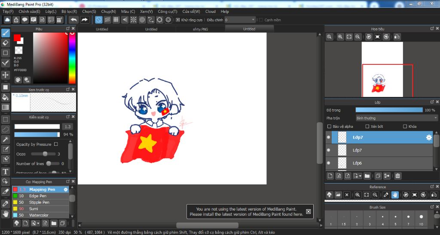440x235 pixels.
Task: Open the Điều chỉnh correction dropdown
Action: pos(240,20)
